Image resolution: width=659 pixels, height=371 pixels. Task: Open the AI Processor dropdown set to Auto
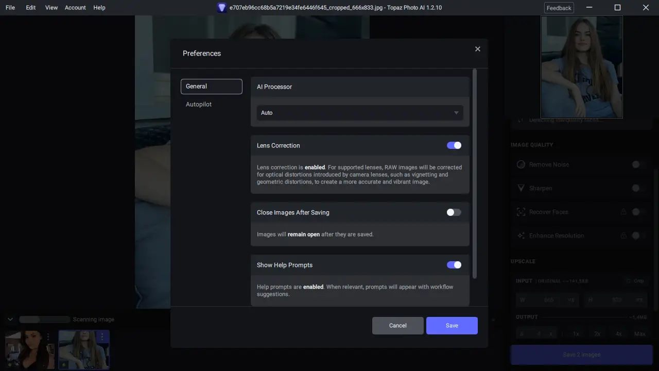tap(360, 113)
